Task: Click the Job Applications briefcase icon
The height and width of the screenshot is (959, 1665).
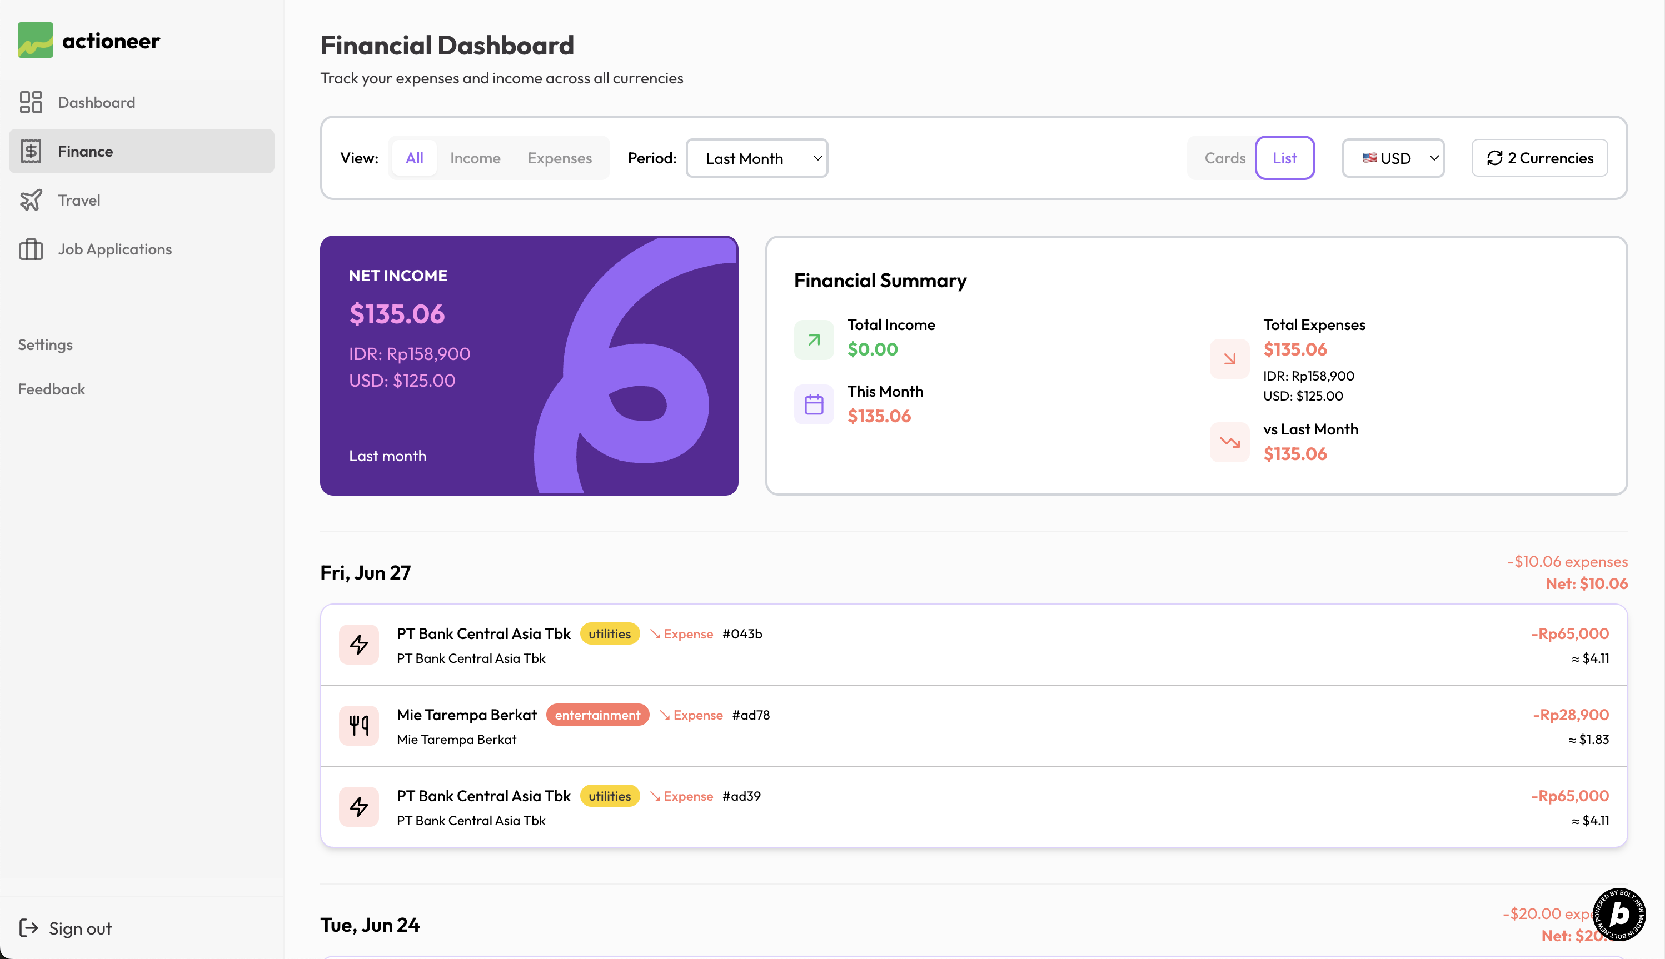Action: 31,249
